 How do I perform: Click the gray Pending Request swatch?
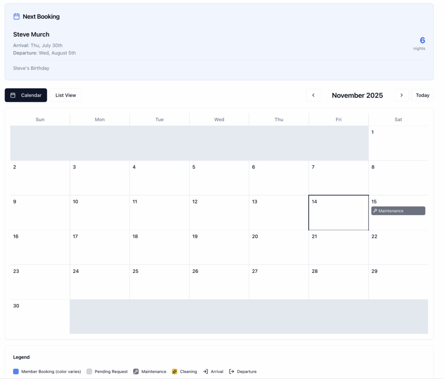tap(89, 372)
